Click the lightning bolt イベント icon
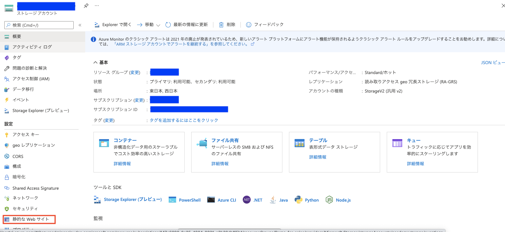Screen dimensions: 505x232 click(x=7, y=100)
